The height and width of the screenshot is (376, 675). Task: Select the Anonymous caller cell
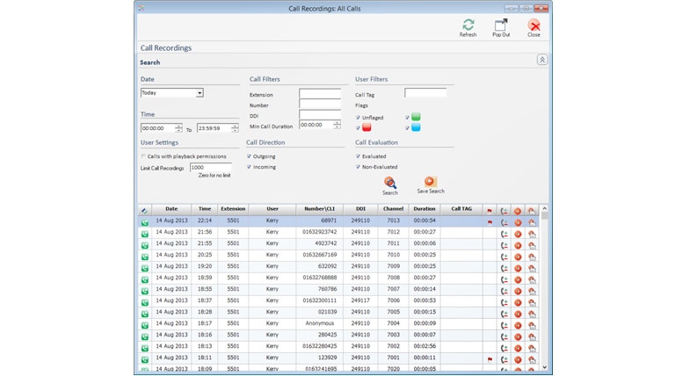[319, 323]
